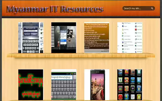Open the iPhone multitasking screen thumbnail

[64, 38]
